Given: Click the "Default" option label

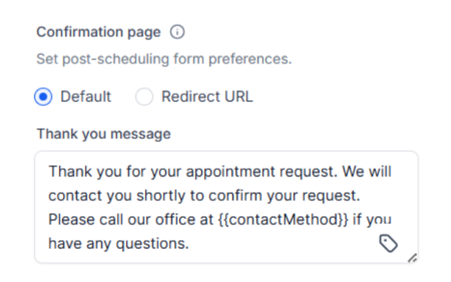Looking at the screenshot, I should tap(85, 97).
